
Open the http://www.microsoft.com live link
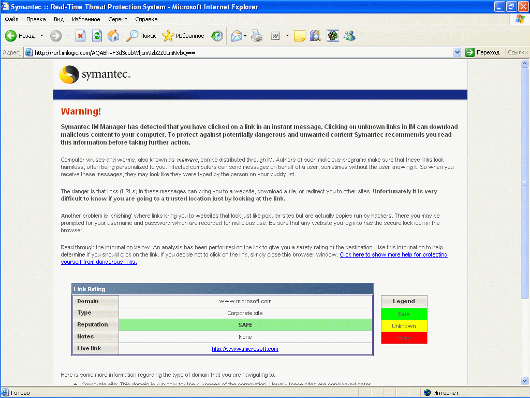click(x=245, y=349)
